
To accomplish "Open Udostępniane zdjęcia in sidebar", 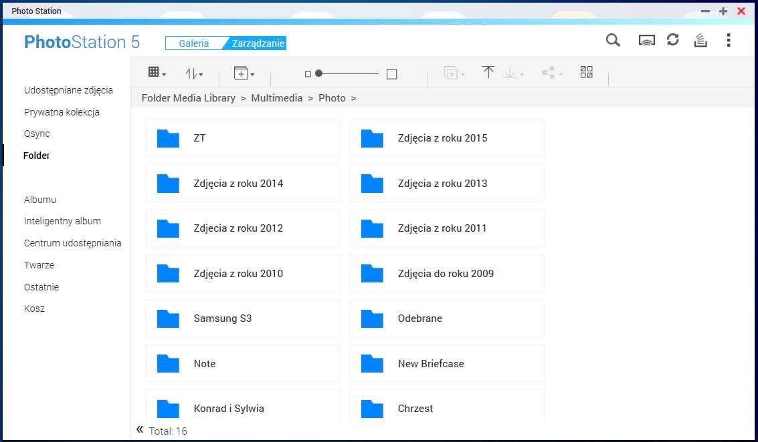I will (x=68, y=90).
